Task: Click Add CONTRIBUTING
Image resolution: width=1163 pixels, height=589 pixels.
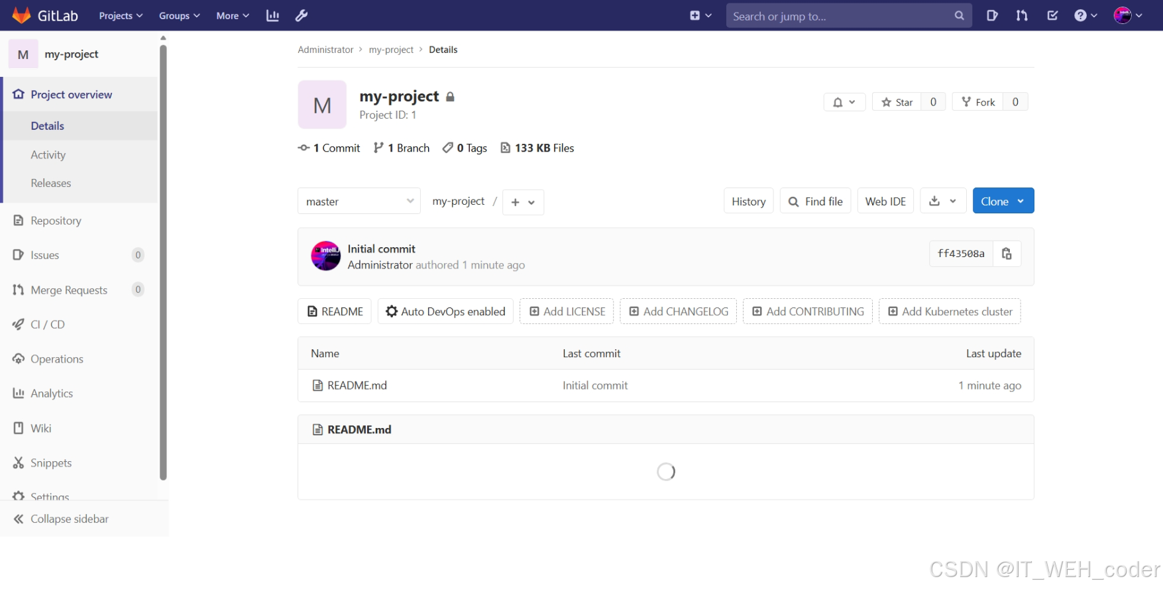Action: [x=808, y=311]
